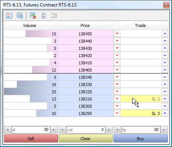Click volume cell 25 at 138320
Screen dimensions: 172x147
[x=31, y=92]
